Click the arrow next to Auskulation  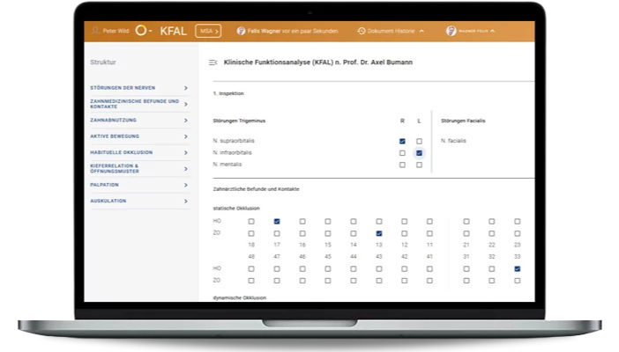[x=185, y=201]
